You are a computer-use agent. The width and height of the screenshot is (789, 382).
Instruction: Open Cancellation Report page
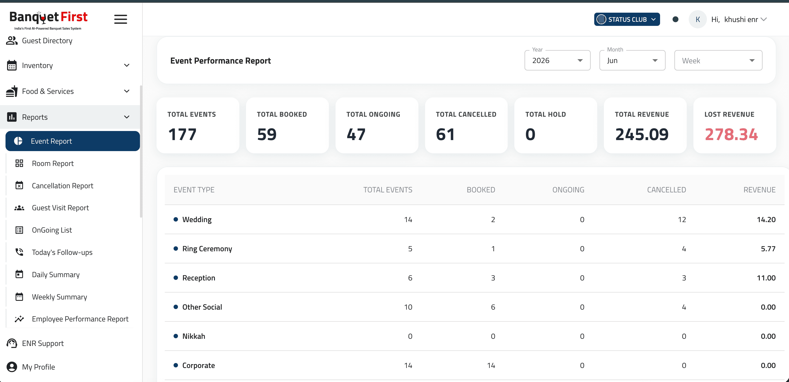coord(72,185)
